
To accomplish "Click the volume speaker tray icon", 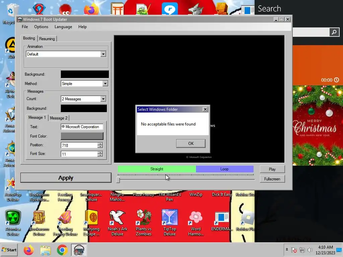I will (x=310, y=250).
